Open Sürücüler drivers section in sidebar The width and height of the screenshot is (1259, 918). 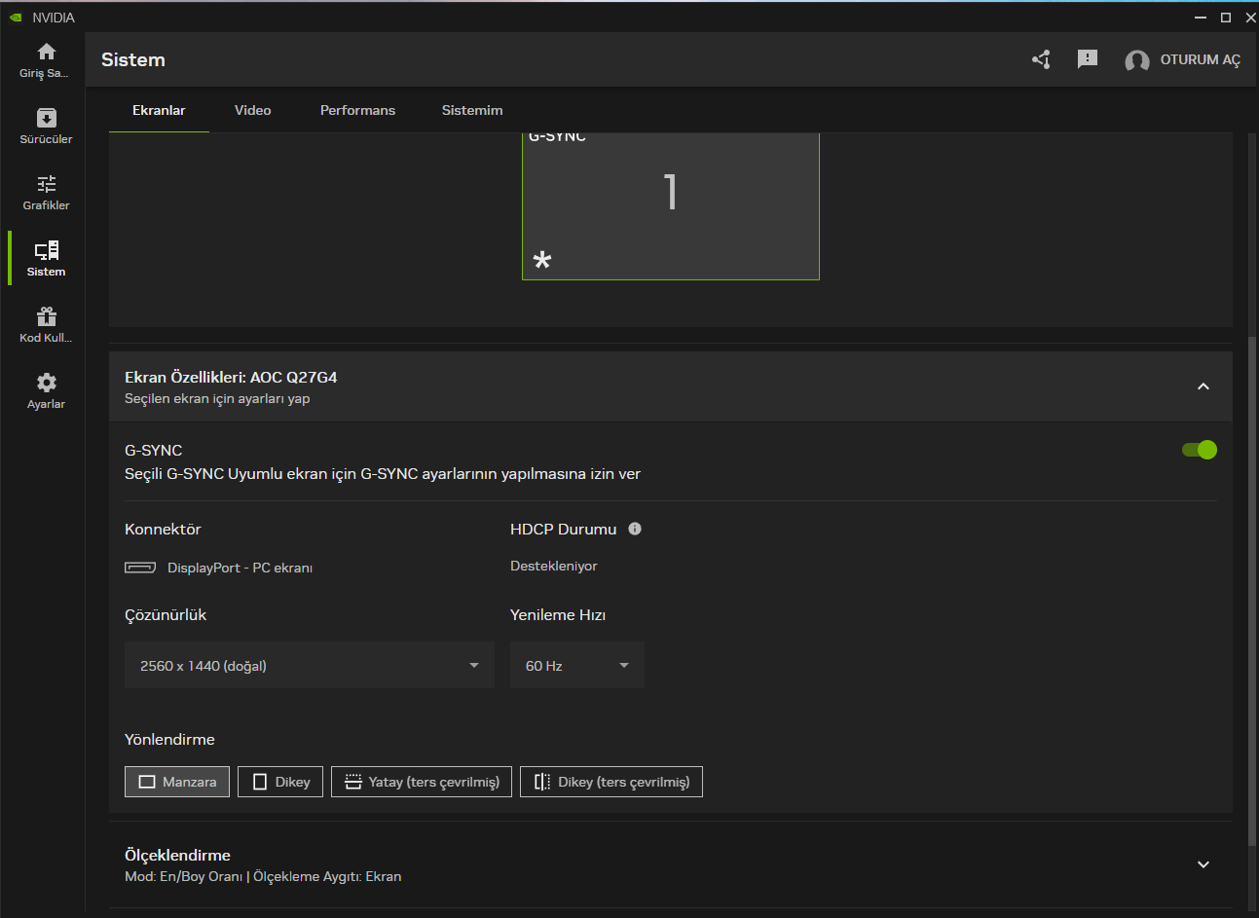point(46,126)
